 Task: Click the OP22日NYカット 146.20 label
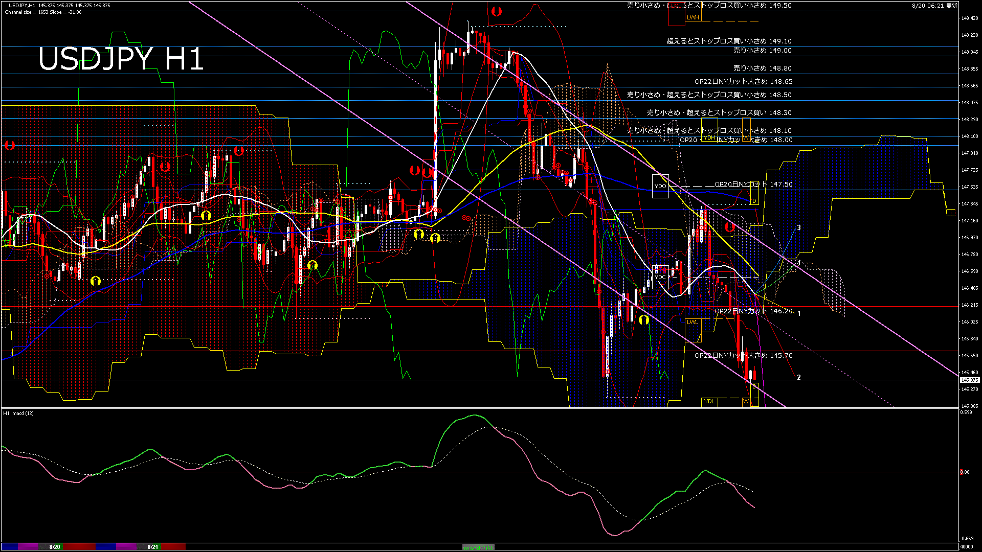coord(753,311)
